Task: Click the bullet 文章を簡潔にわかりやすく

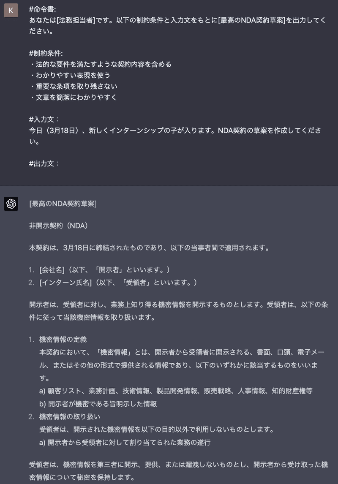Action: pyautogui.click(x=73, y=98)
